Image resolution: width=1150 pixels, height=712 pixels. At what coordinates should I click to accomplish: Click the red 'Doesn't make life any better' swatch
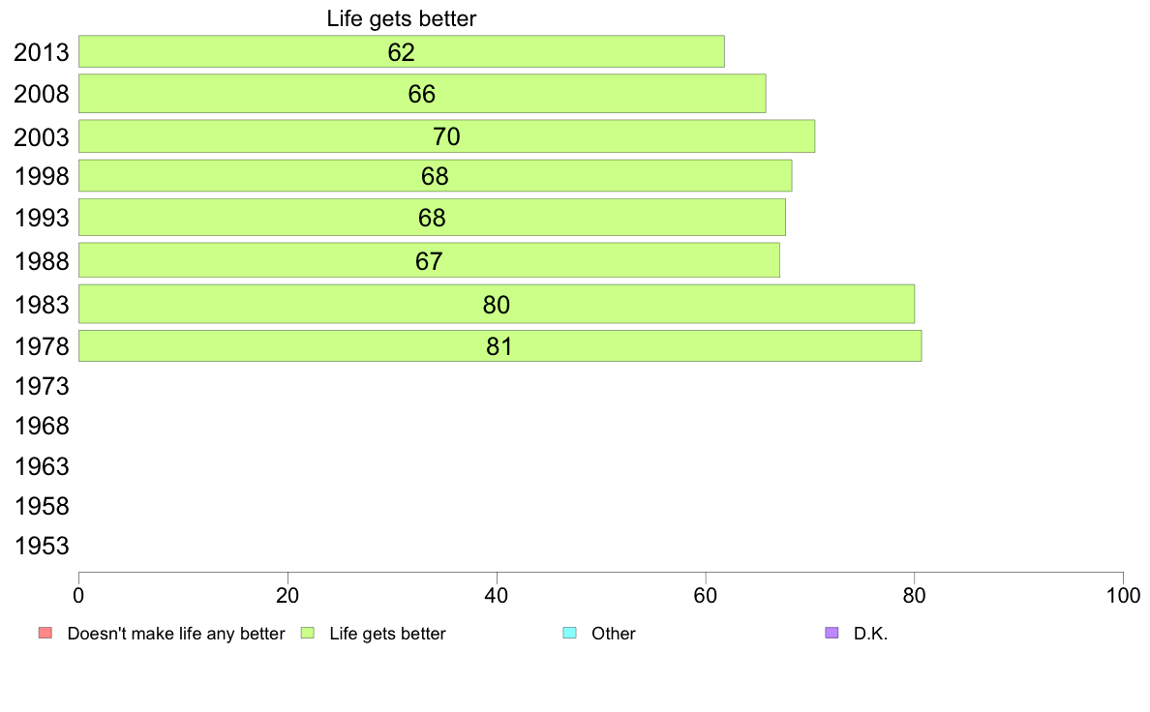click(45, 633)
